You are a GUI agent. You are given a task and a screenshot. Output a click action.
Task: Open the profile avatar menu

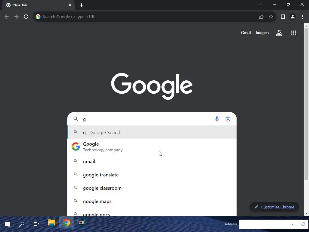(x=293, y=17)
